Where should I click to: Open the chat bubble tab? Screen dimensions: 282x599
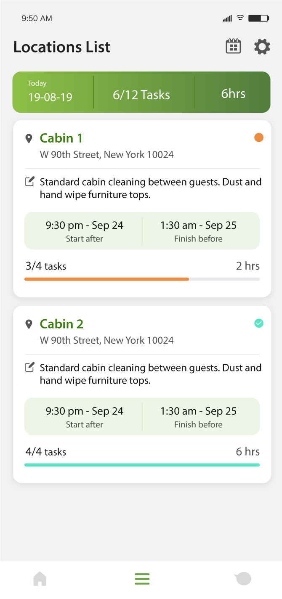(243, 579)
